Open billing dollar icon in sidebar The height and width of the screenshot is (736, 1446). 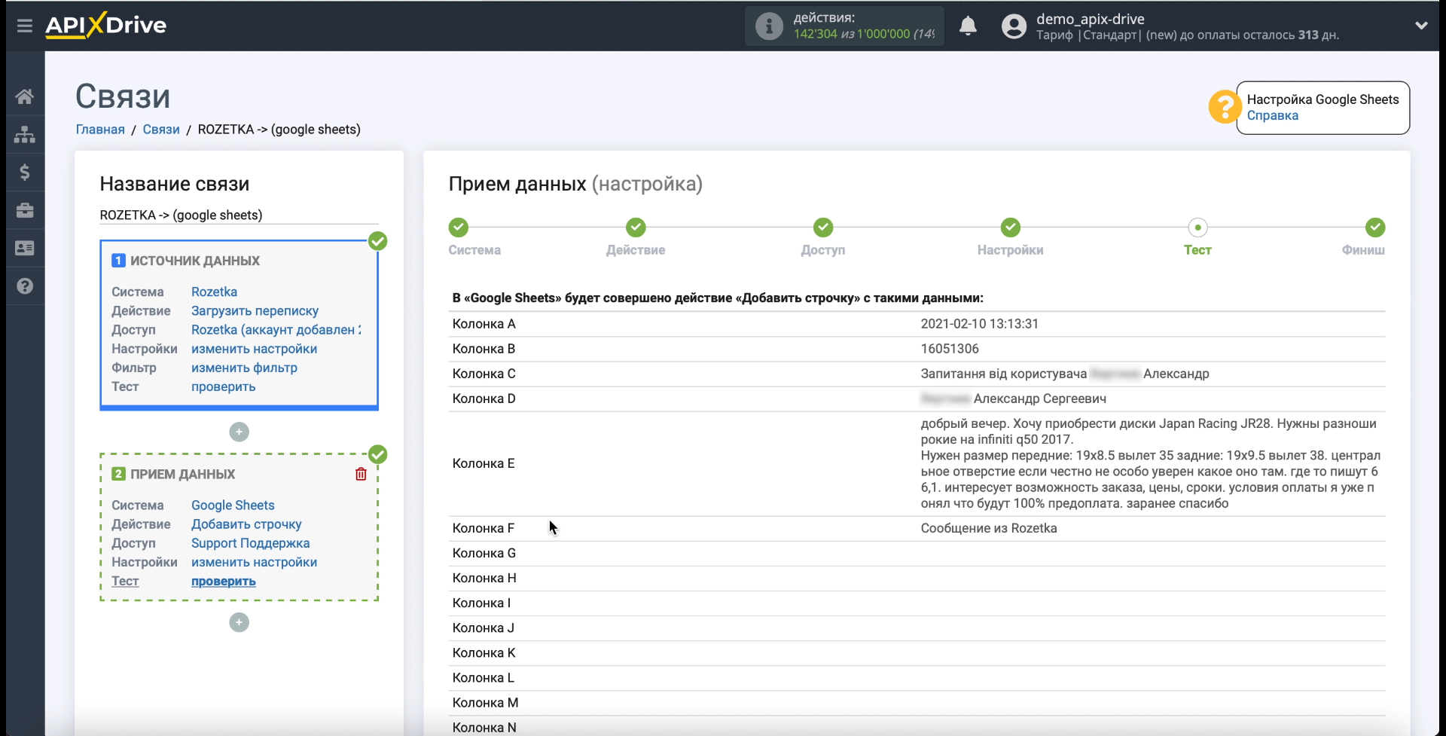(x=25, y=173)
